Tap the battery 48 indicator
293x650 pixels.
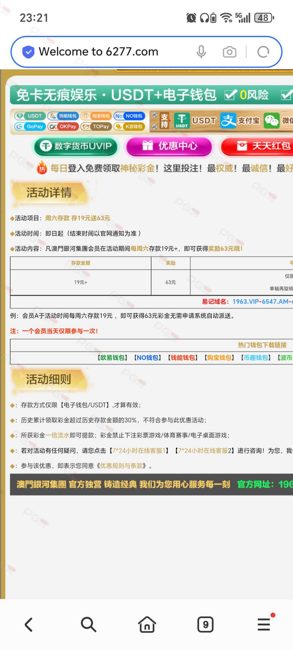pyautogui.click(x=264, y=18)
